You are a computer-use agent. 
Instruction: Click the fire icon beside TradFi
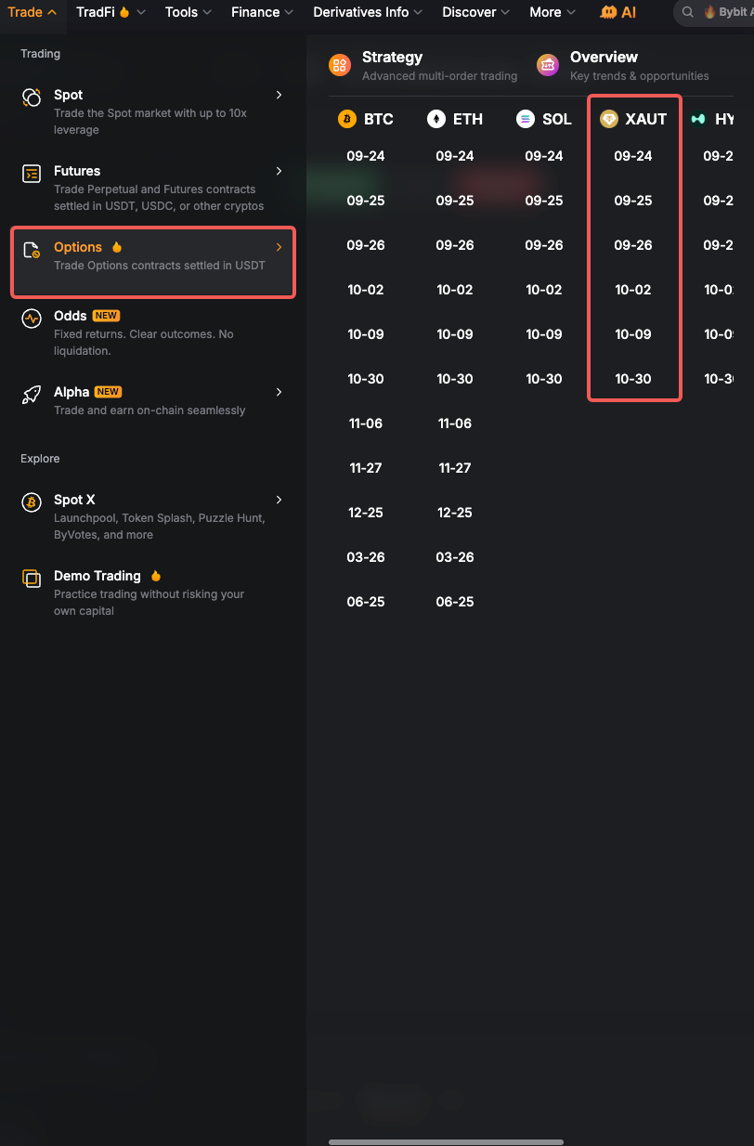[123, 12]
